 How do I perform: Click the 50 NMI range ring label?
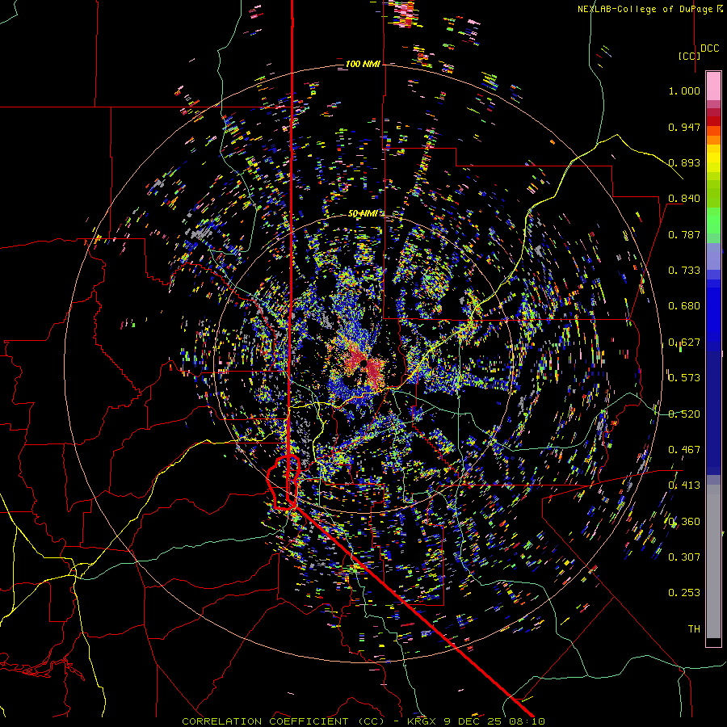(363, 214)
